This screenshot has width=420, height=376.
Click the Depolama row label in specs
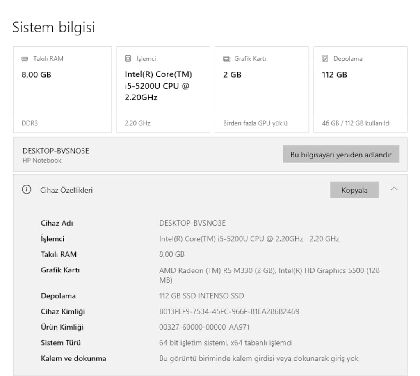[x=58, y=296]
